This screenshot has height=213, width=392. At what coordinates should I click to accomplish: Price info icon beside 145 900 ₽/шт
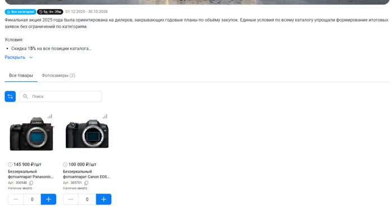point(10,164)
